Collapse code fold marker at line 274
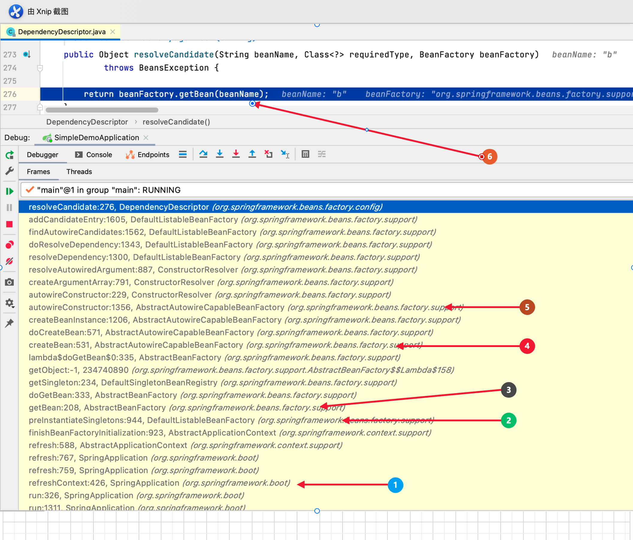The height and width of the screenshot is (540, 633). click(x=40, y=68)
